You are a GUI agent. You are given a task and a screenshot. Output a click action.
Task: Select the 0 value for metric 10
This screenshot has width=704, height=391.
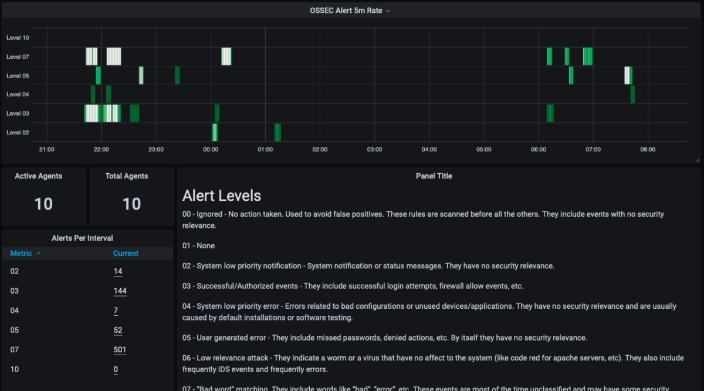pos(116,370)
